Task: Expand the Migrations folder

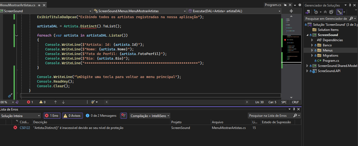Action: [x=312, y=56]
